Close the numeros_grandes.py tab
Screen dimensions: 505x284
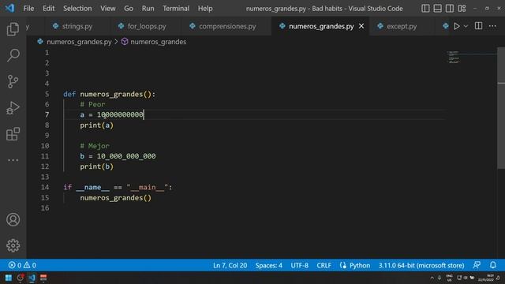point(361,26)
